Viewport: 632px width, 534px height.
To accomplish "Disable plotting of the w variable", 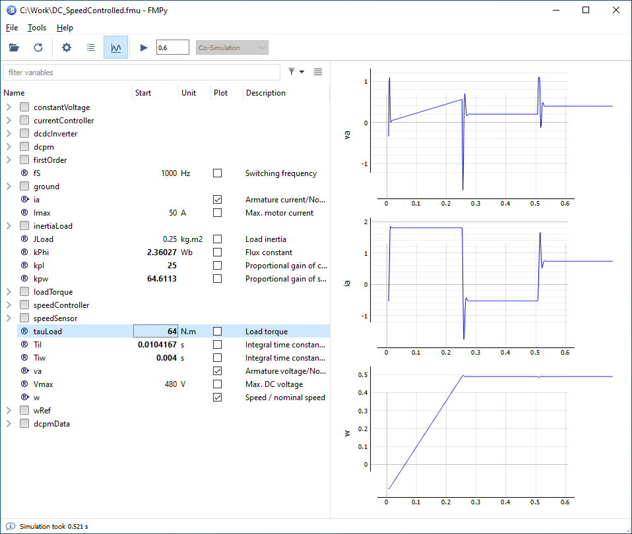I will (x=218, y=397).
